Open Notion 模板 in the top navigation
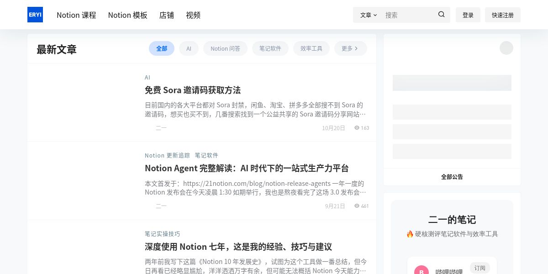Viewport: 548px width, 274px height. click(128, 15)
